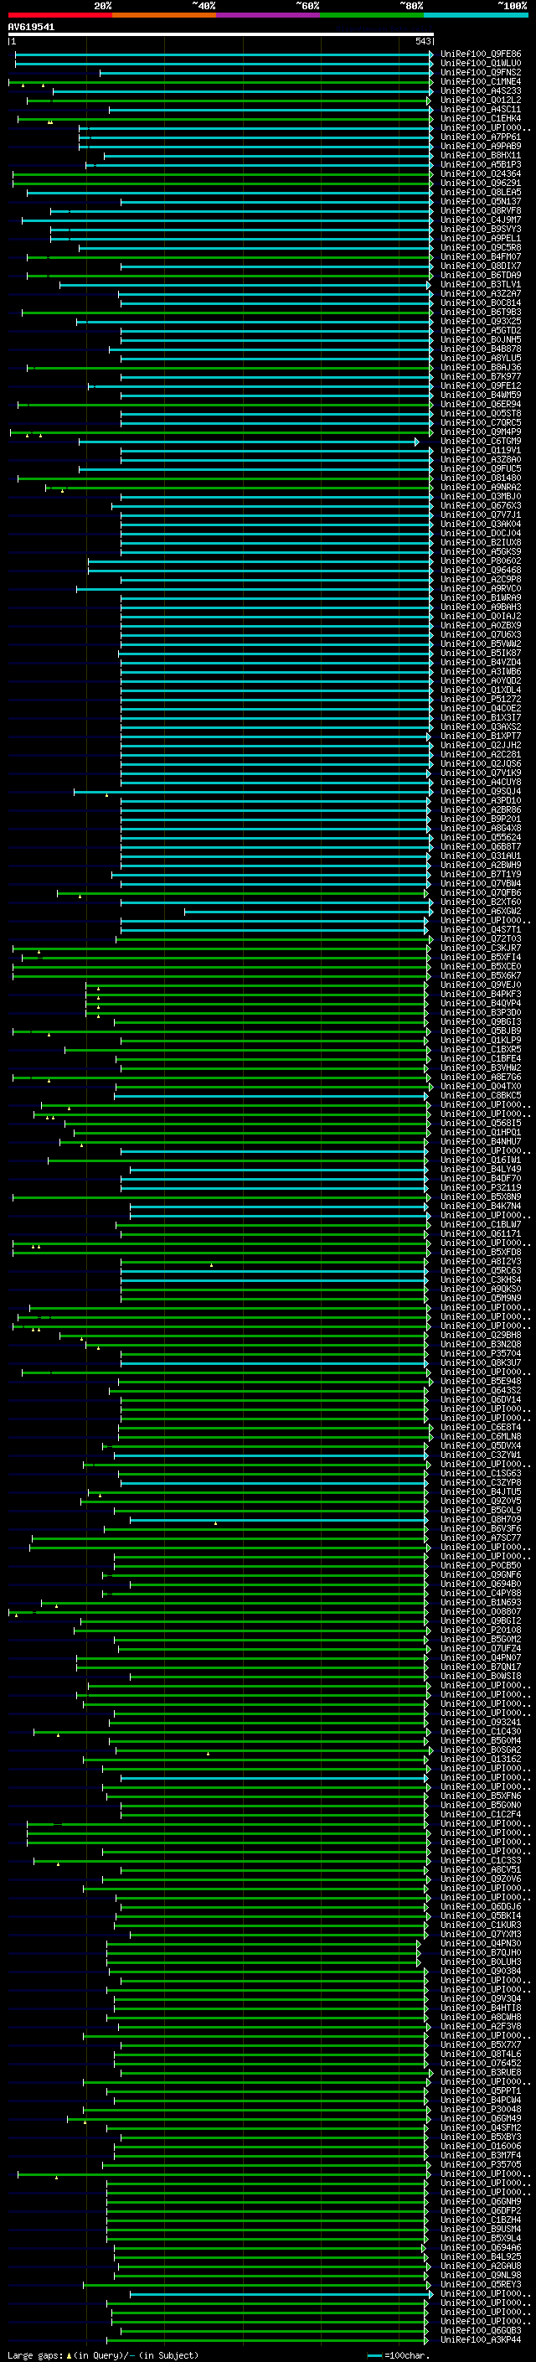This screenshot has width=536, height=2362.
Task: Select the UniRef100_Q96291 label
Action: 480,183
